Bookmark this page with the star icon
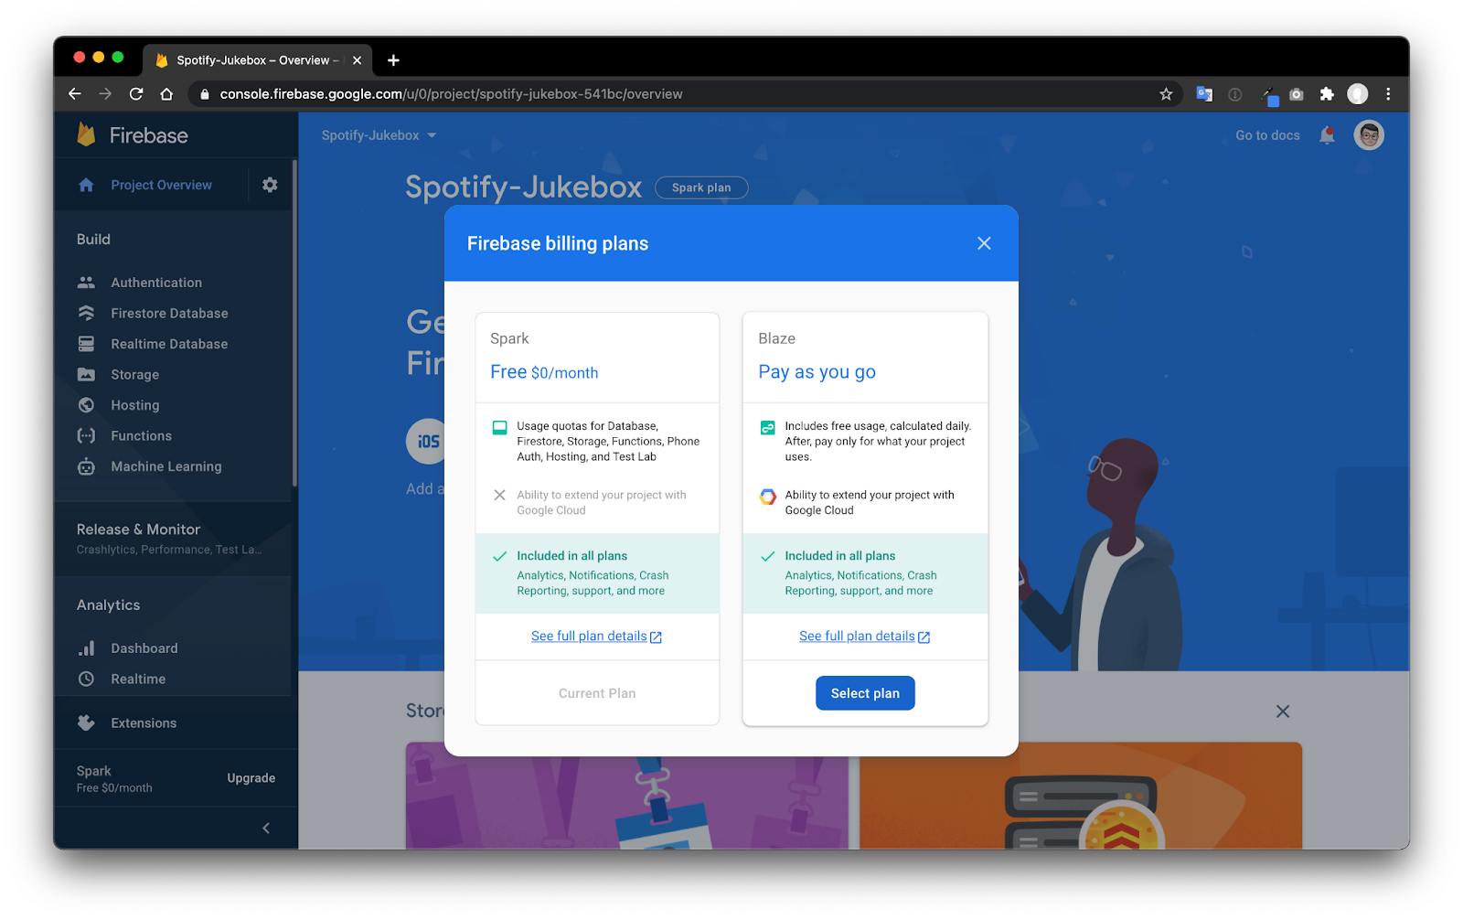The height and width of the screenshot is (920, 1463). [1166, 93]
